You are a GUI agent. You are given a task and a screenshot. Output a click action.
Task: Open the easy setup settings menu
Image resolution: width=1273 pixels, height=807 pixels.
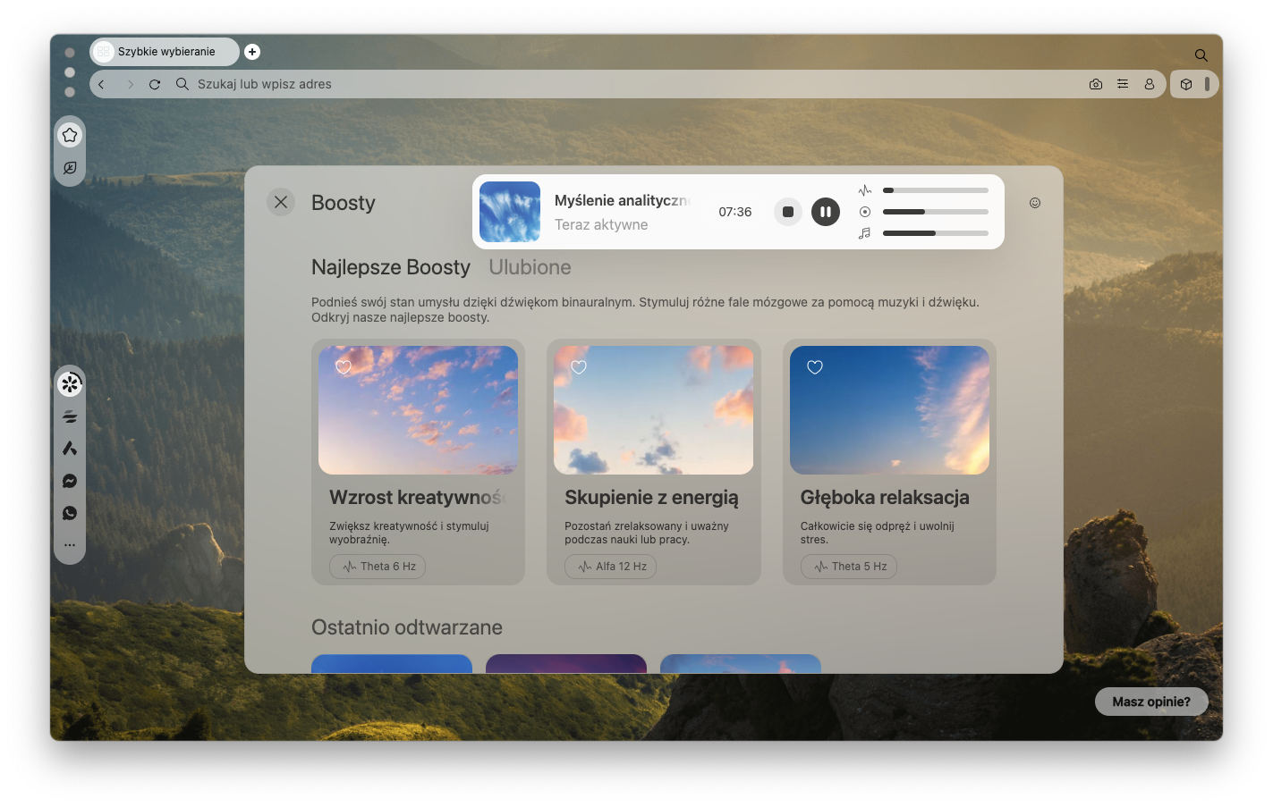pos(1122,84)
